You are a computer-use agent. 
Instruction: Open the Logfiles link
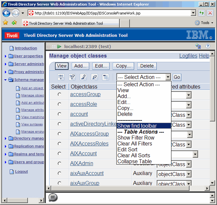(188, 56)
